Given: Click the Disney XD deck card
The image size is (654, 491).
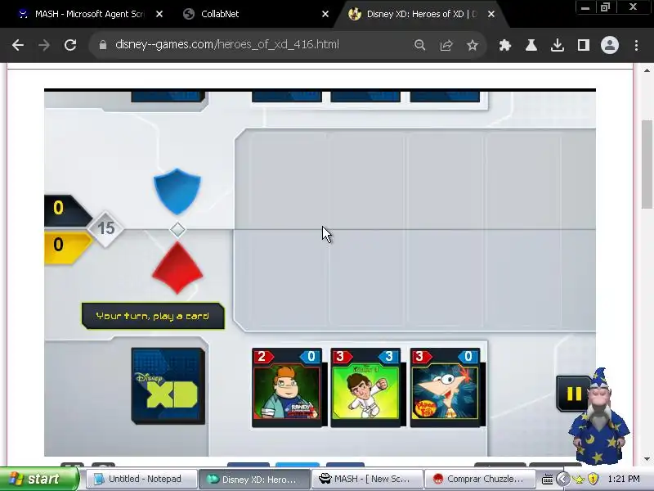Looking at the screenshot, I should coord(168,385).
